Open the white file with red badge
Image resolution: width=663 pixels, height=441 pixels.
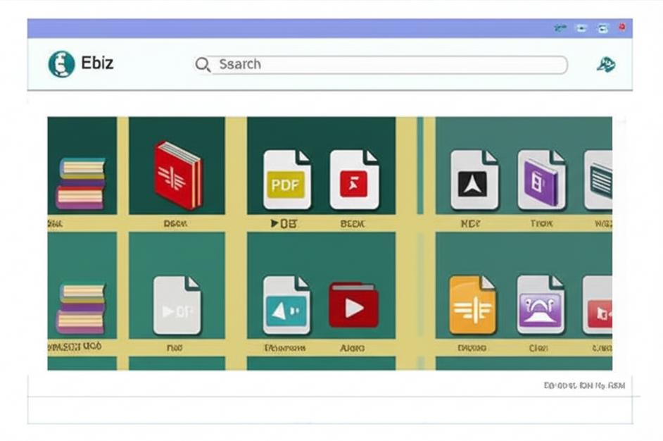pyautogui.click(x=354, y=180)
